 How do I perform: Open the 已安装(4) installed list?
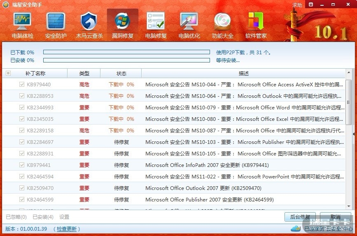43,217
